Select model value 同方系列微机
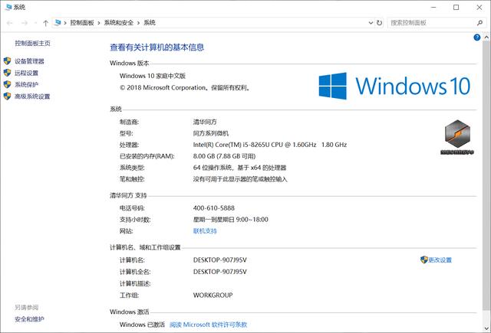 coord(211,133)
